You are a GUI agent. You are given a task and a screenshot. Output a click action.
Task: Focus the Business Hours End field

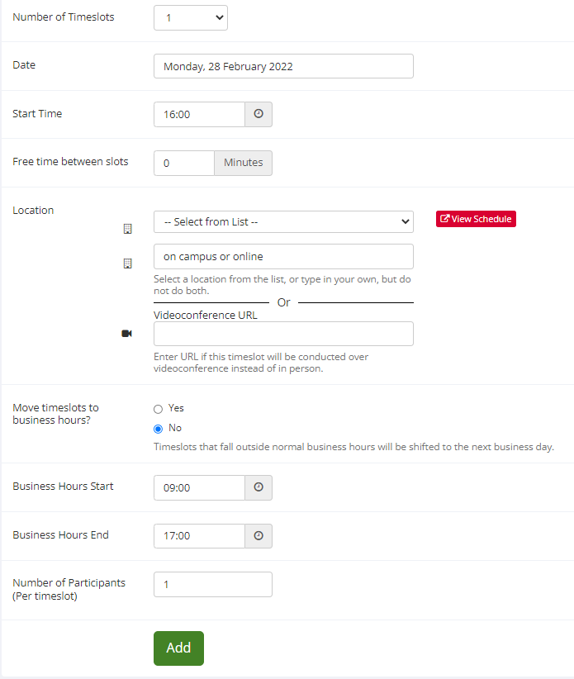(200, 536)
